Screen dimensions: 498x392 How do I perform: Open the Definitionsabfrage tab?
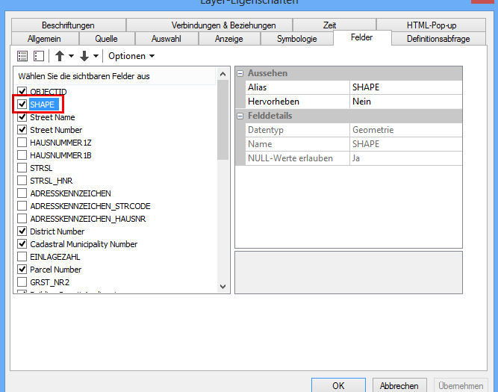tap(438, 39)
